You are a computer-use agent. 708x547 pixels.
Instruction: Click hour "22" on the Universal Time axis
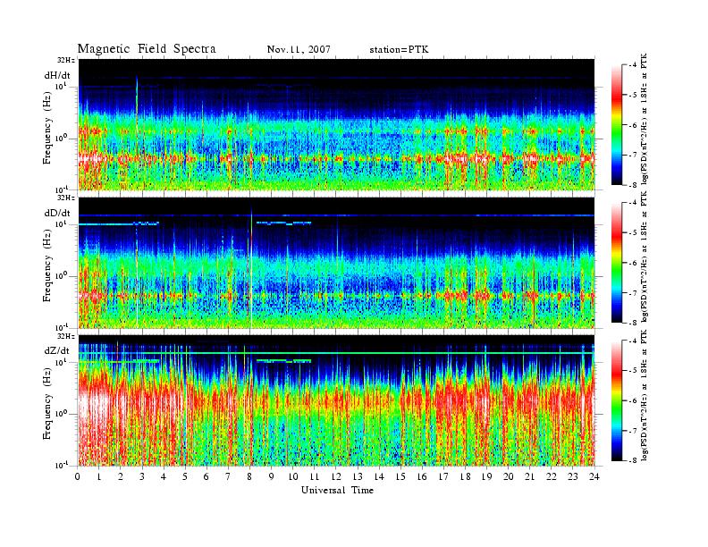[551, 476]
